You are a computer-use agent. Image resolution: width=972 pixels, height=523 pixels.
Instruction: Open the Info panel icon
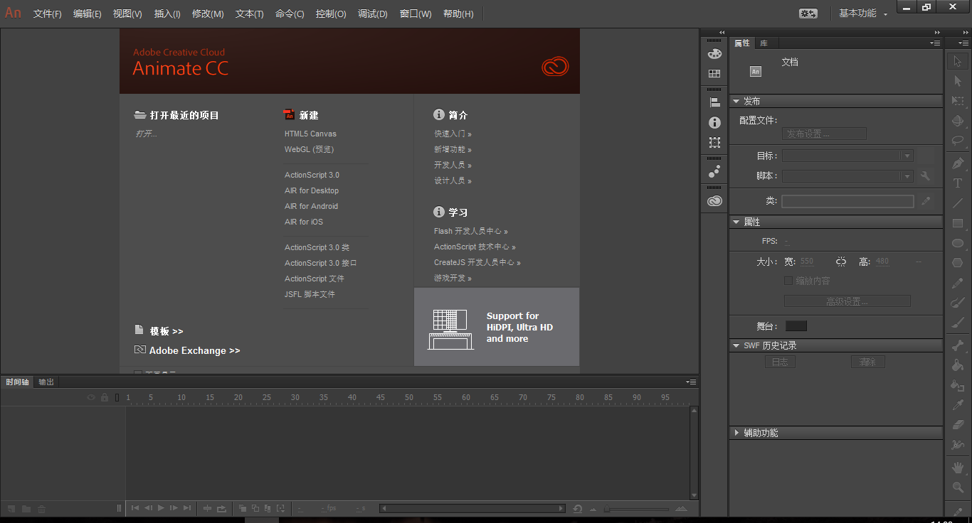(x=714, y=122)
